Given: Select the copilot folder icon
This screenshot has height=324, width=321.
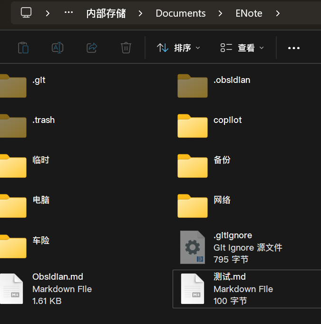Looking at the screenshot, I should pos(193,126).
